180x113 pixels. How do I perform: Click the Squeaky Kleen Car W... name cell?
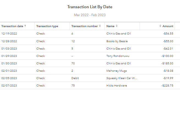tap(122, 78)
